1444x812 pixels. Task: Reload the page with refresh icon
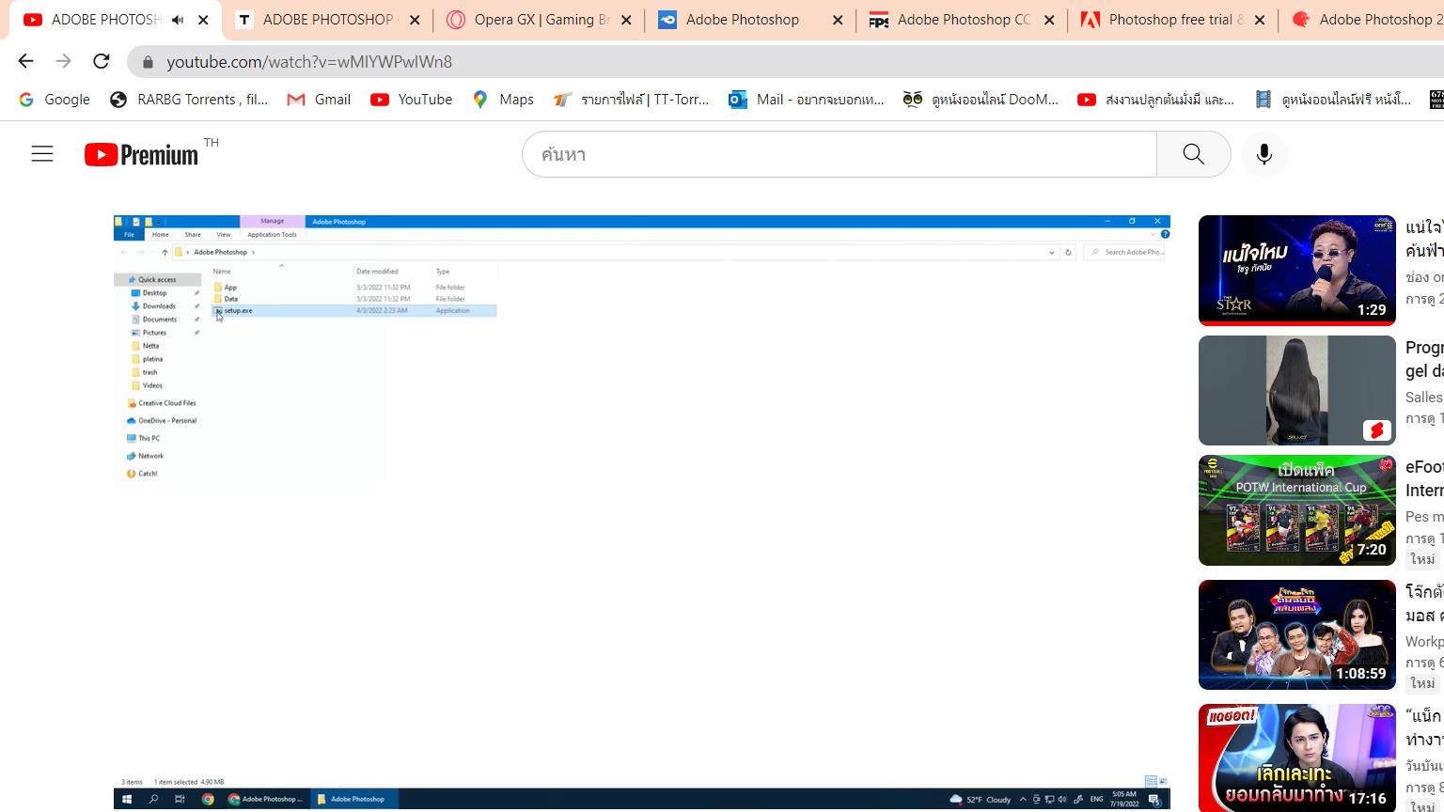(x=102, y=61)
